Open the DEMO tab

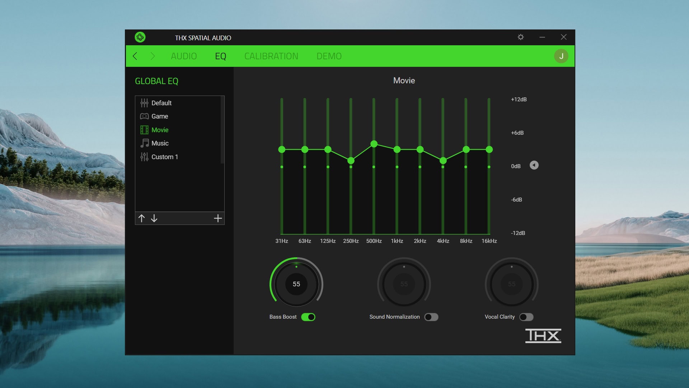329,56
